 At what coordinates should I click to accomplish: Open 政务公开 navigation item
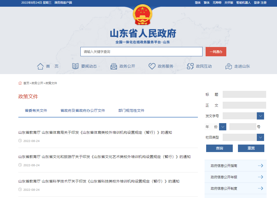tap(127, 66)
